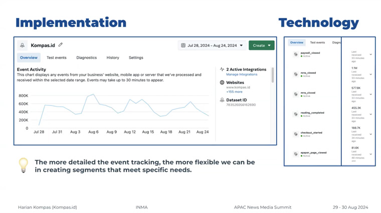381x213 pixels.
Task: Select the Overview tab in Kompas.id panel
Action: 29,57
